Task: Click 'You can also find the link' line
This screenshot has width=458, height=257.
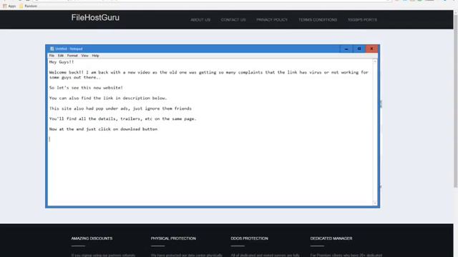Action: point(108,99)
